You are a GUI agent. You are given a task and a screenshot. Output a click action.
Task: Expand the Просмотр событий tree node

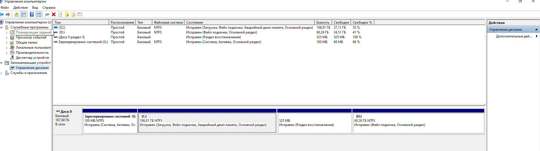point(7,38)
